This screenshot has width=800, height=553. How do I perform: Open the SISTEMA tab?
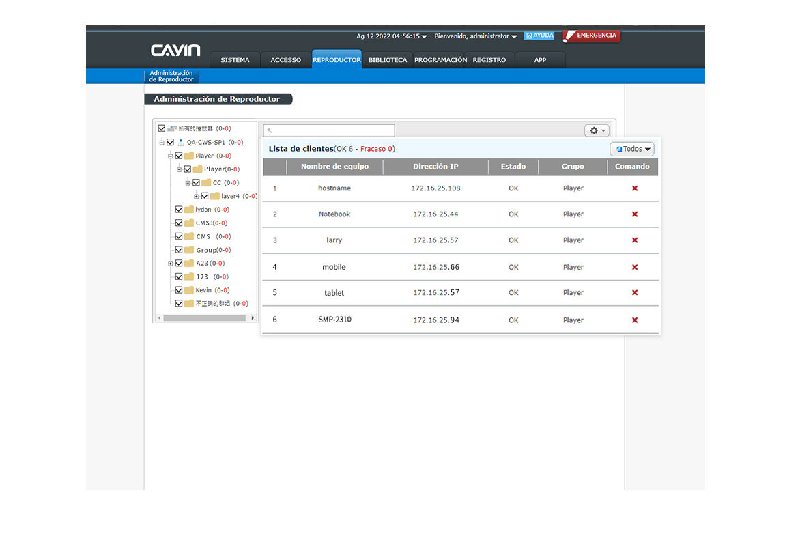(x=235, y=59)
